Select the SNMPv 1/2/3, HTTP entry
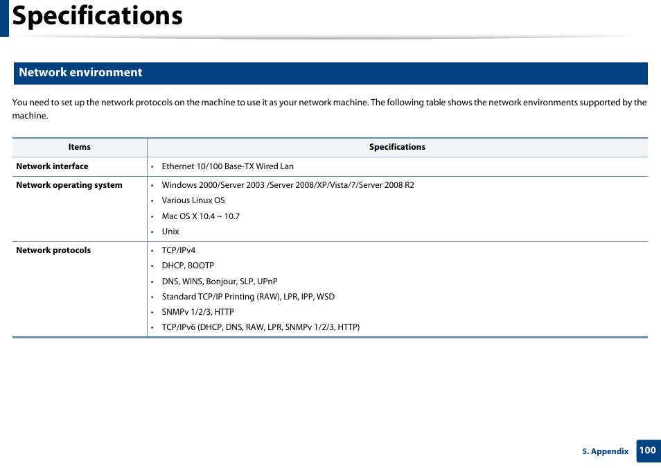Viewport: 661px width, 468px height. pos(197,312)
